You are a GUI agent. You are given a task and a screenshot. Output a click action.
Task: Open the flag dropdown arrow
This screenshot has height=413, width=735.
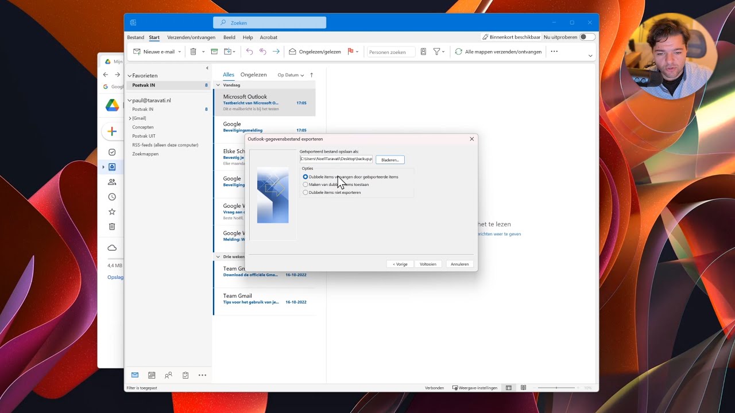357,52
